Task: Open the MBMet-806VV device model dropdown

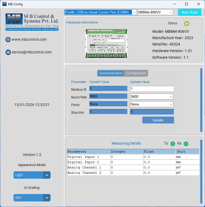Action: click(x=155, y=12)
